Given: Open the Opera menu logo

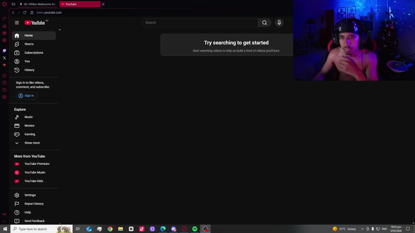Looking at the screenshot, I should [x=5, y=4].
